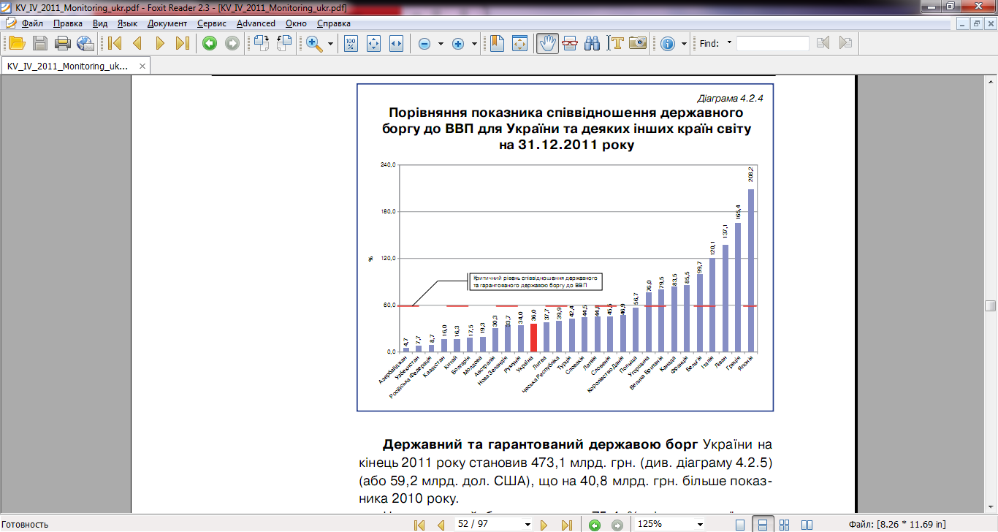Toggle the bookmarks navigation panel icon
Viewport: 998px width, 532px height.
point(497,43)
